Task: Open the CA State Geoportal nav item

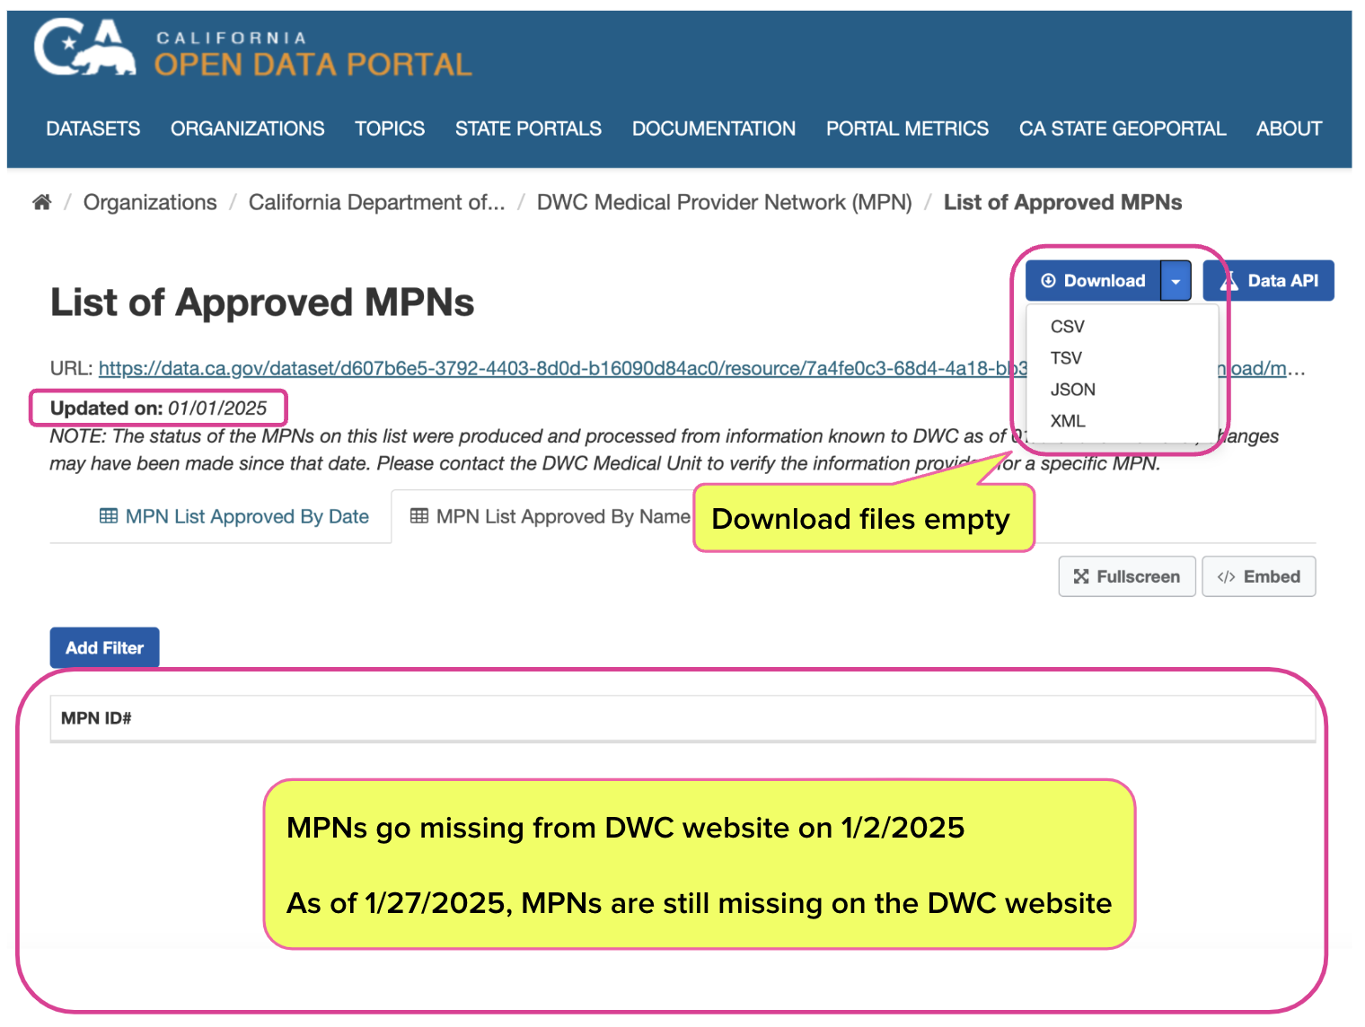Action: pyautogui.click(x=1123, y=128)
